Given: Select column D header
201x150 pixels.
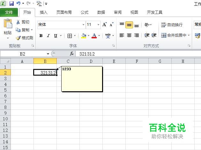Looking at the screenshot, I should point(91,61).
